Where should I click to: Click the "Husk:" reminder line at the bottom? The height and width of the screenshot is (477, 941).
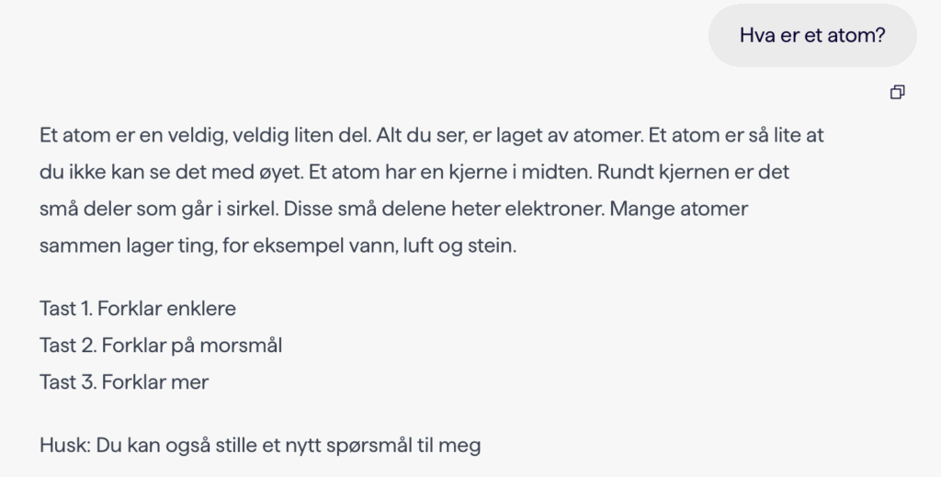pyautogui.click(x=260, y=446)
